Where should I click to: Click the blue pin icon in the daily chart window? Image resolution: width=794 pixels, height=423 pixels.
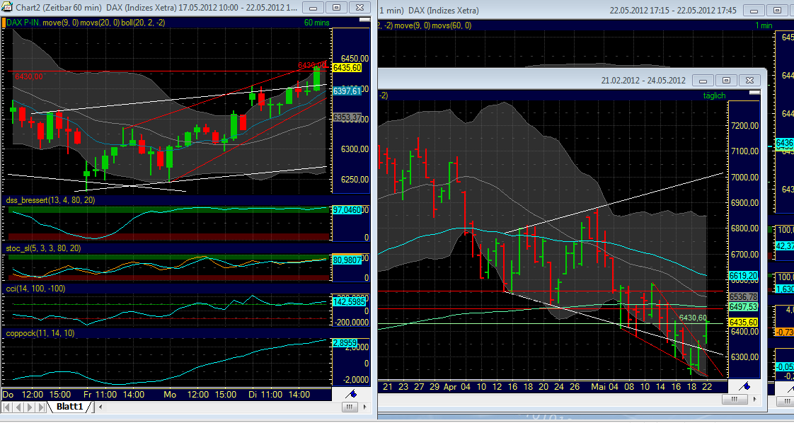click(744, 387)
